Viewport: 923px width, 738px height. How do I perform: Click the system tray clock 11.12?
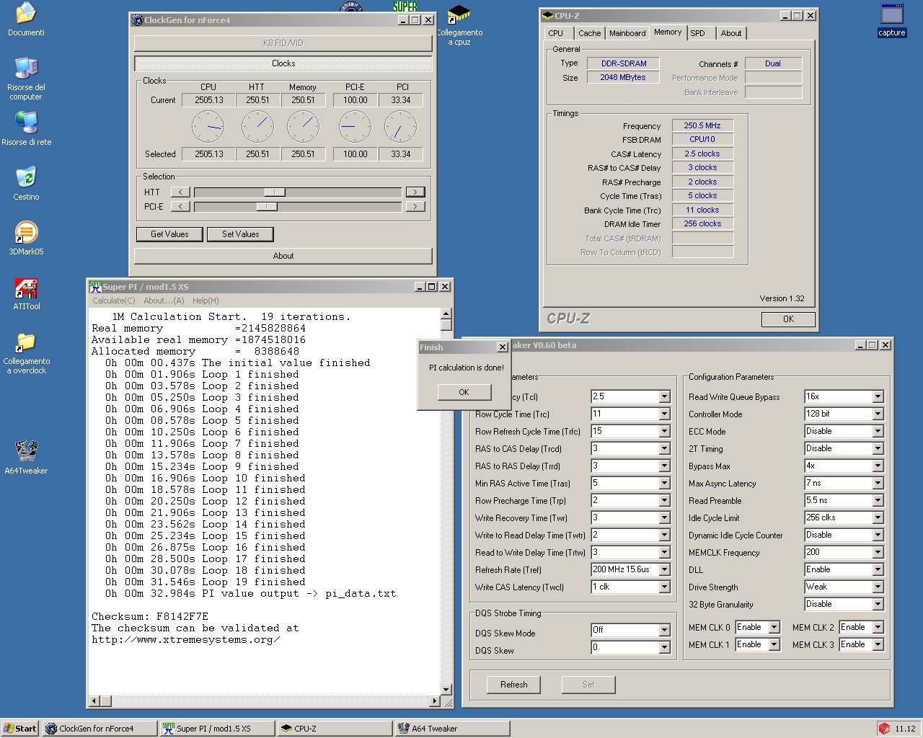pos(905,729)
